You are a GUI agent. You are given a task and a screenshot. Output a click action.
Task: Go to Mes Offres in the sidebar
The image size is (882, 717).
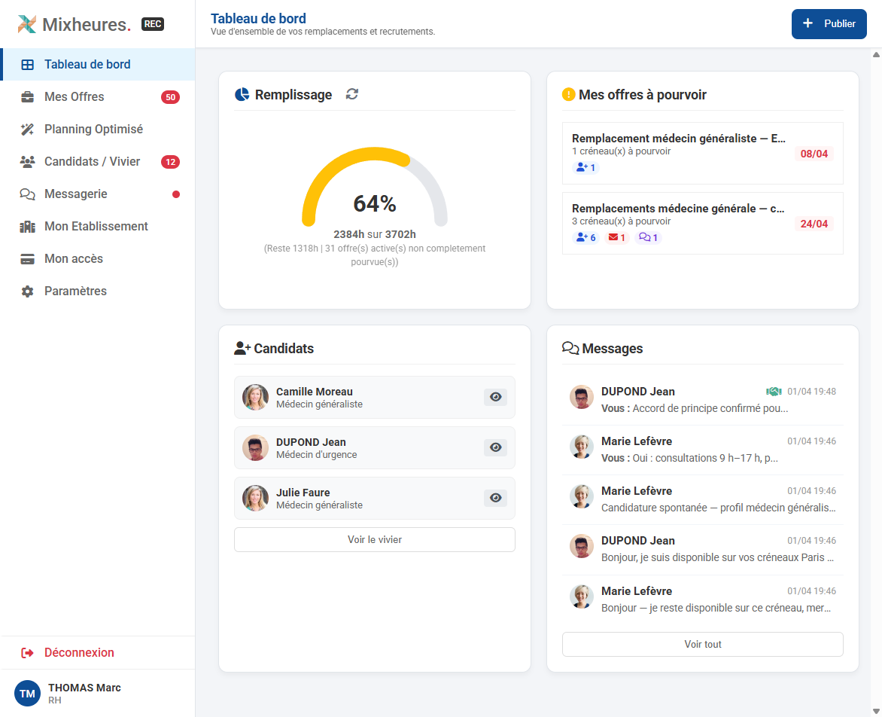pyautogui.click(x=98, y=97)
